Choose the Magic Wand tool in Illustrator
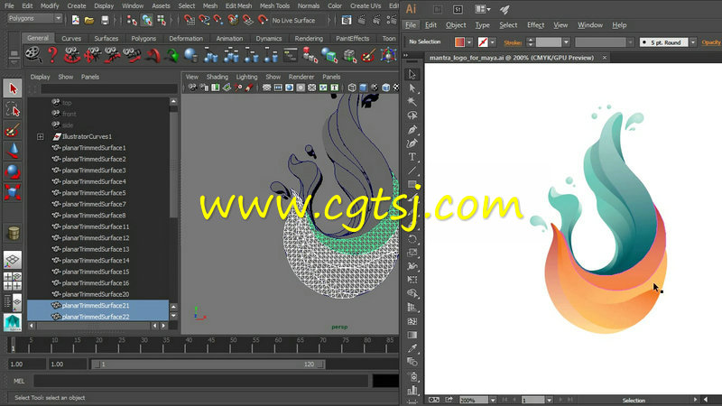The height and width of the screenshot is (406, 722). 412,101
